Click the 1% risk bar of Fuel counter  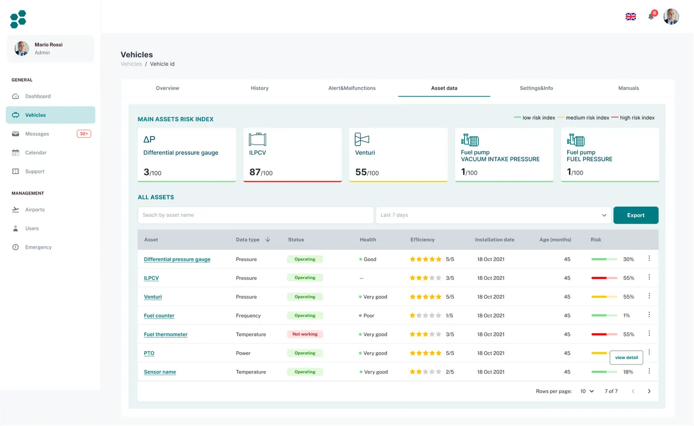point(604,316)
